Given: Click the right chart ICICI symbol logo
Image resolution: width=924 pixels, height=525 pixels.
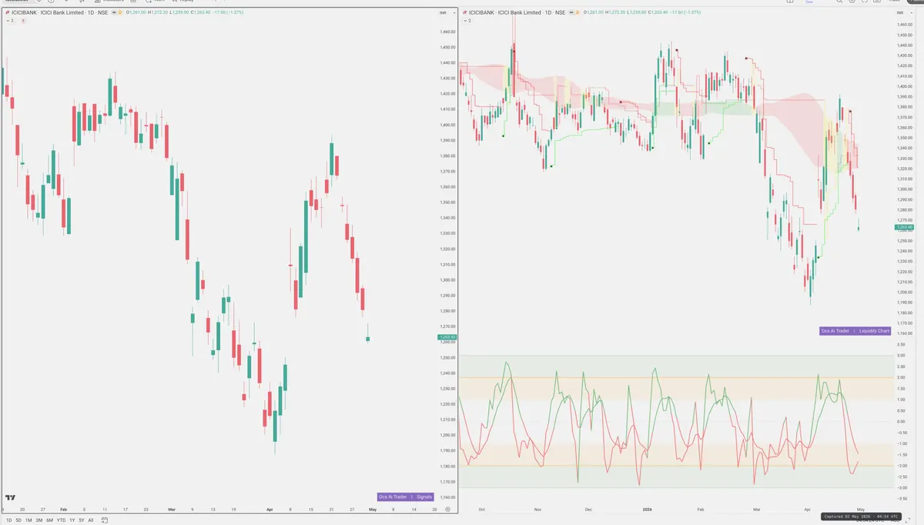Looking at the screenshot, I should pyautogui.click(x=464, y=13).
